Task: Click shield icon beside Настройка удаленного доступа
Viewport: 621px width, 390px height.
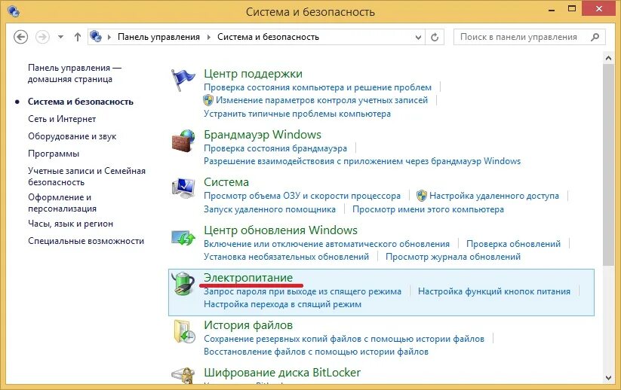Action: 422,196
